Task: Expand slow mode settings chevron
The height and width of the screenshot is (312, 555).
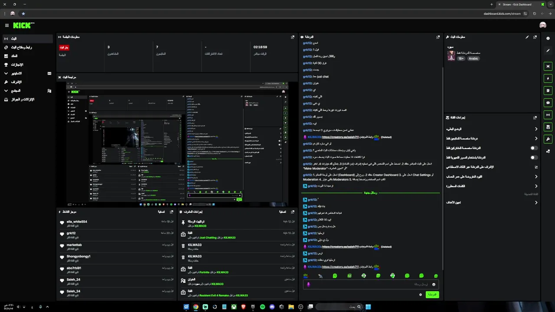Action: 536,129
